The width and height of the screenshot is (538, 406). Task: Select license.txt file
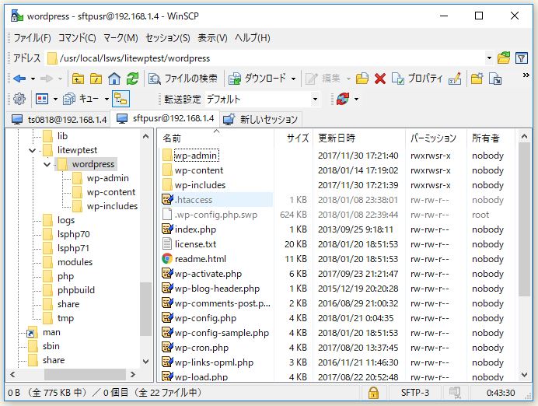[196, 244]
